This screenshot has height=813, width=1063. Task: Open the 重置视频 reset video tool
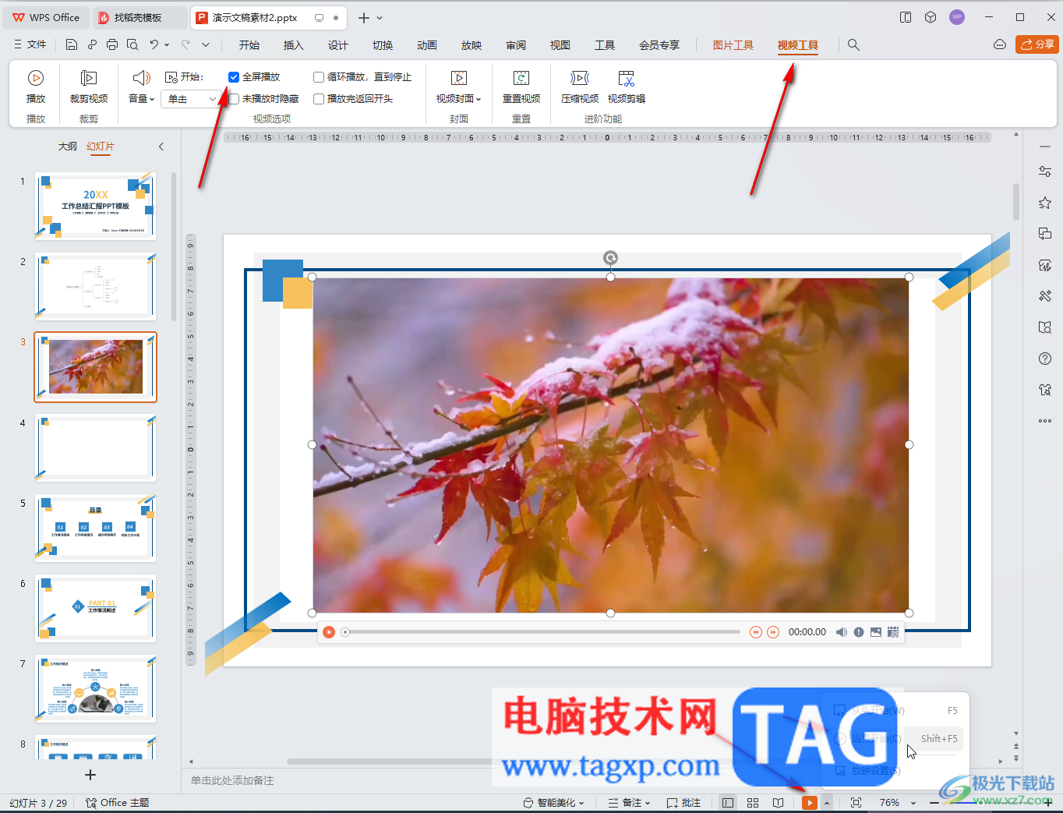click(521, 87)
